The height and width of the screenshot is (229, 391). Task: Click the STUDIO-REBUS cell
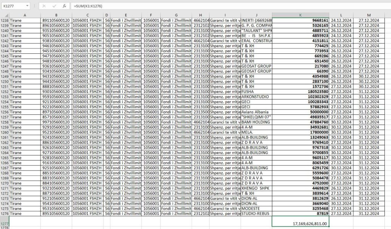[x=256, y=213]
